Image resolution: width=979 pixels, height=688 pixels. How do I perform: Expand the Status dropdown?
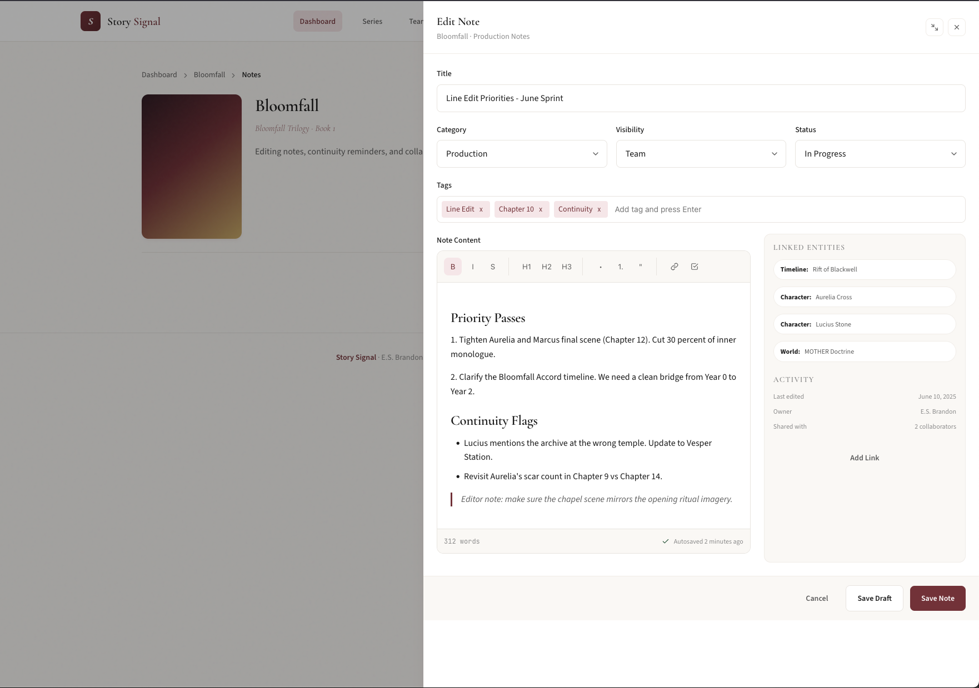click(880, 154)
